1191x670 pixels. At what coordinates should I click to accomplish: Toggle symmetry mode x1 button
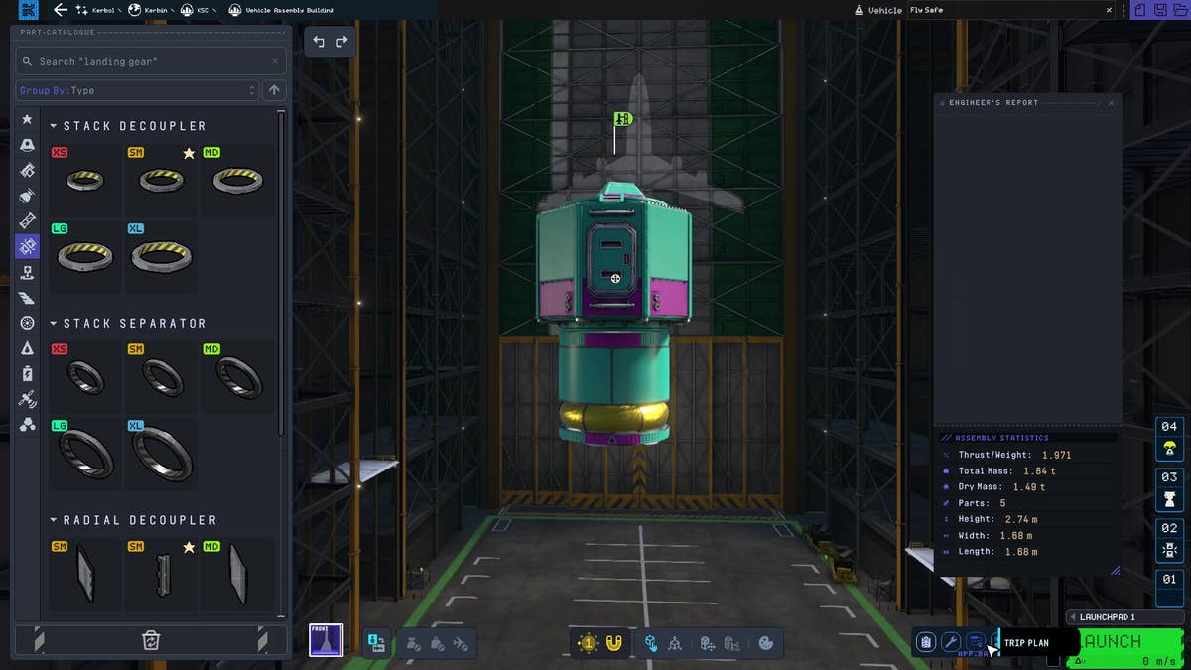pos(589,643)
